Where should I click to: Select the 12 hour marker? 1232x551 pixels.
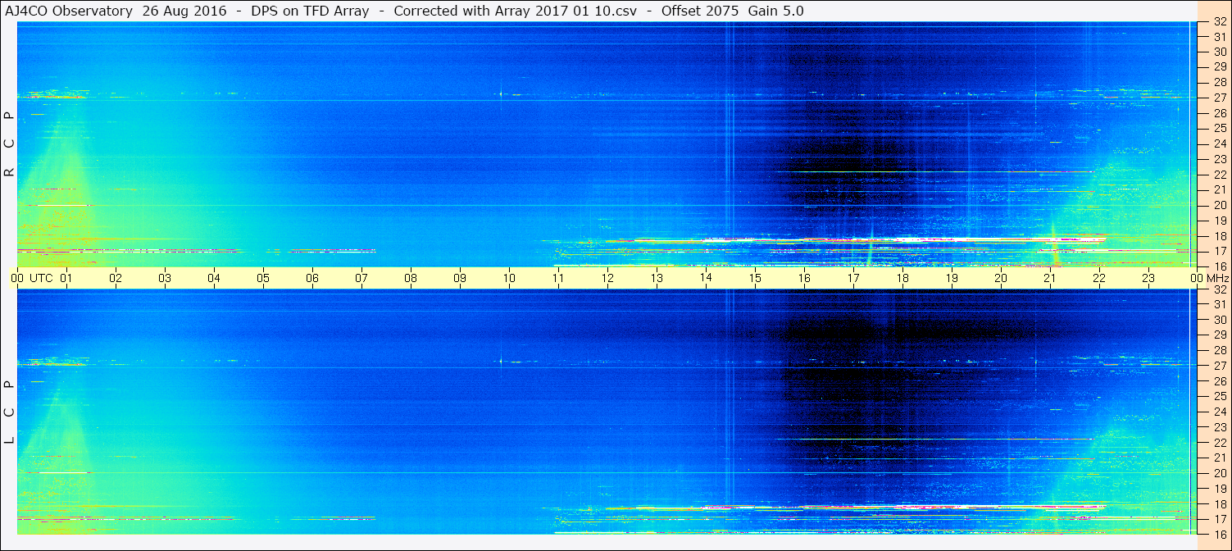[x=607, y=278]
